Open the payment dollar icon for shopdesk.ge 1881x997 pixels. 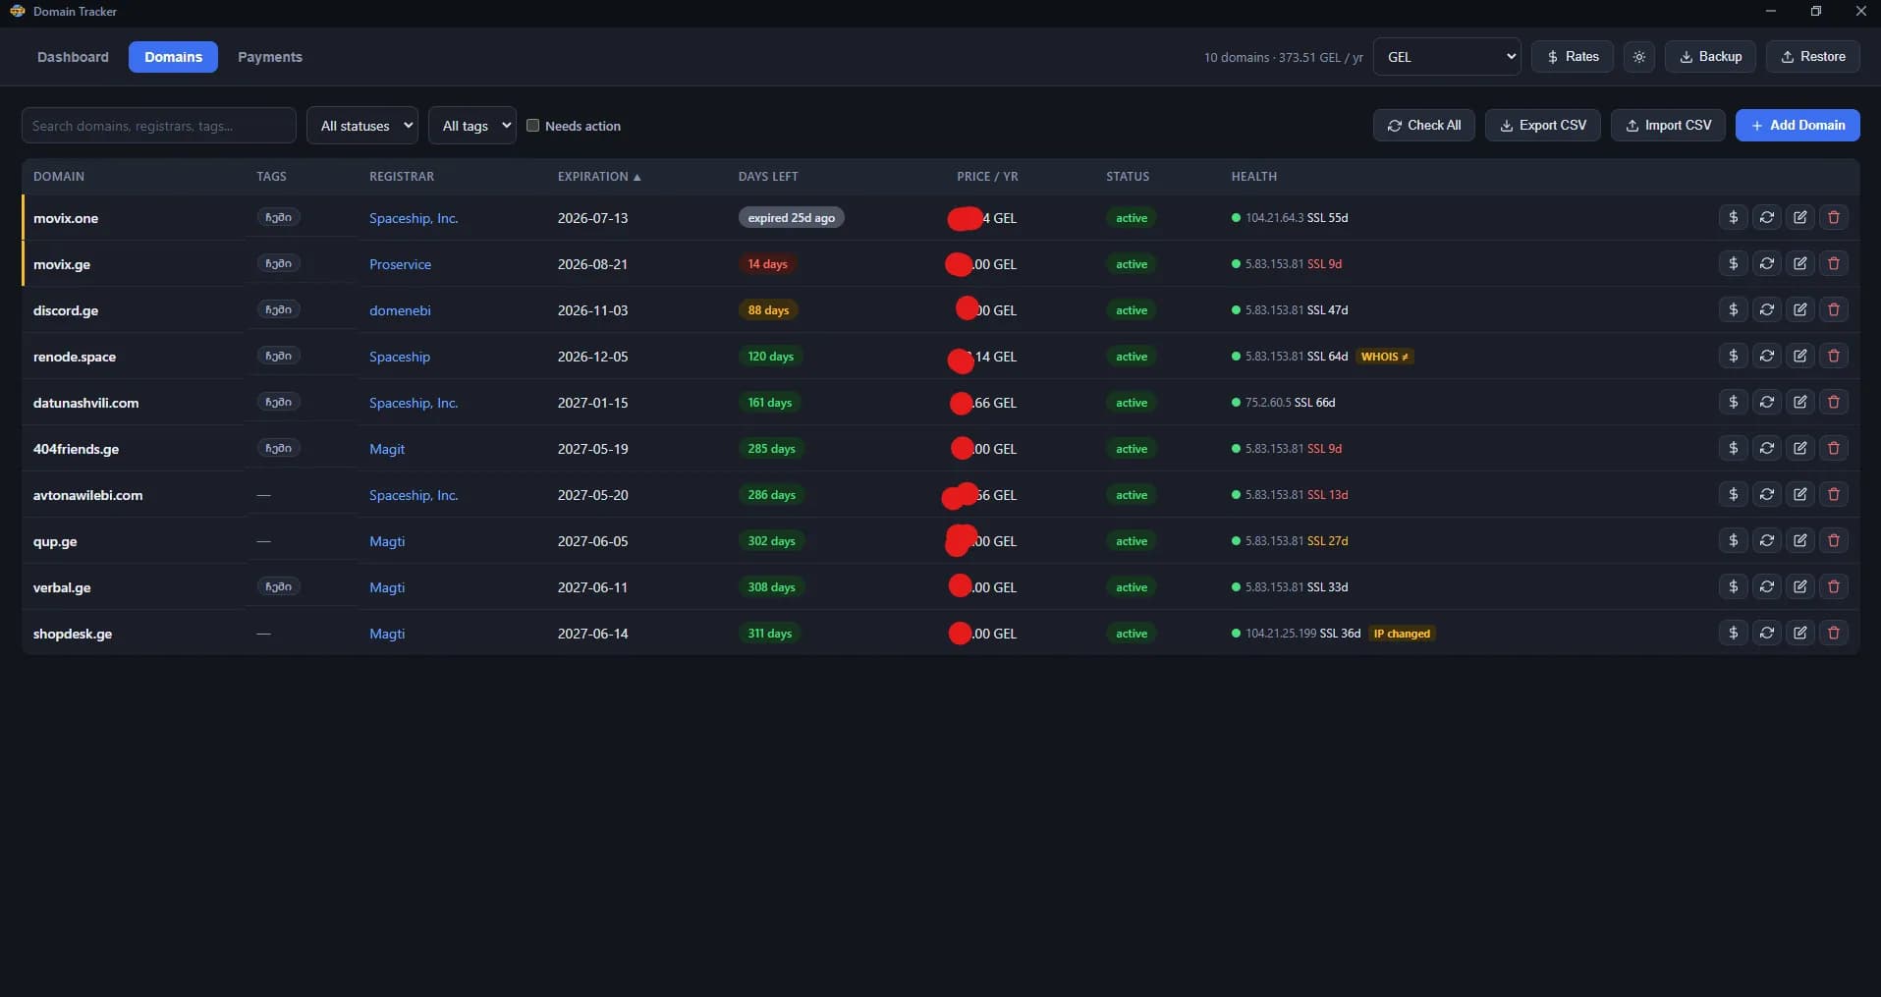[1734, 633]
